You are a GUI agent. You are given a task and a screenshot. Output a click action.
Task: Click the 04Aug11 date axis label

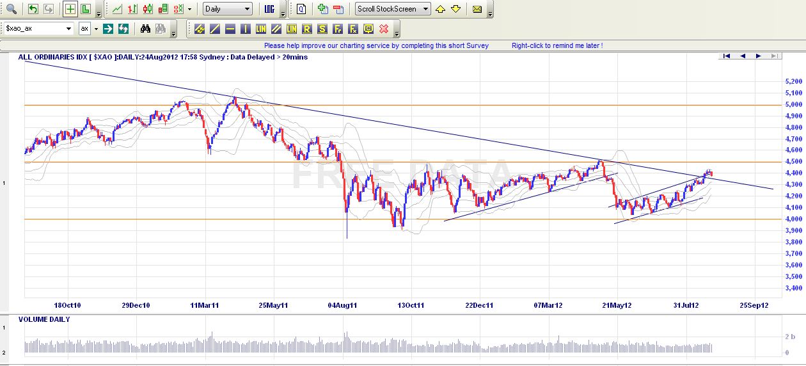tap(343, 305)
